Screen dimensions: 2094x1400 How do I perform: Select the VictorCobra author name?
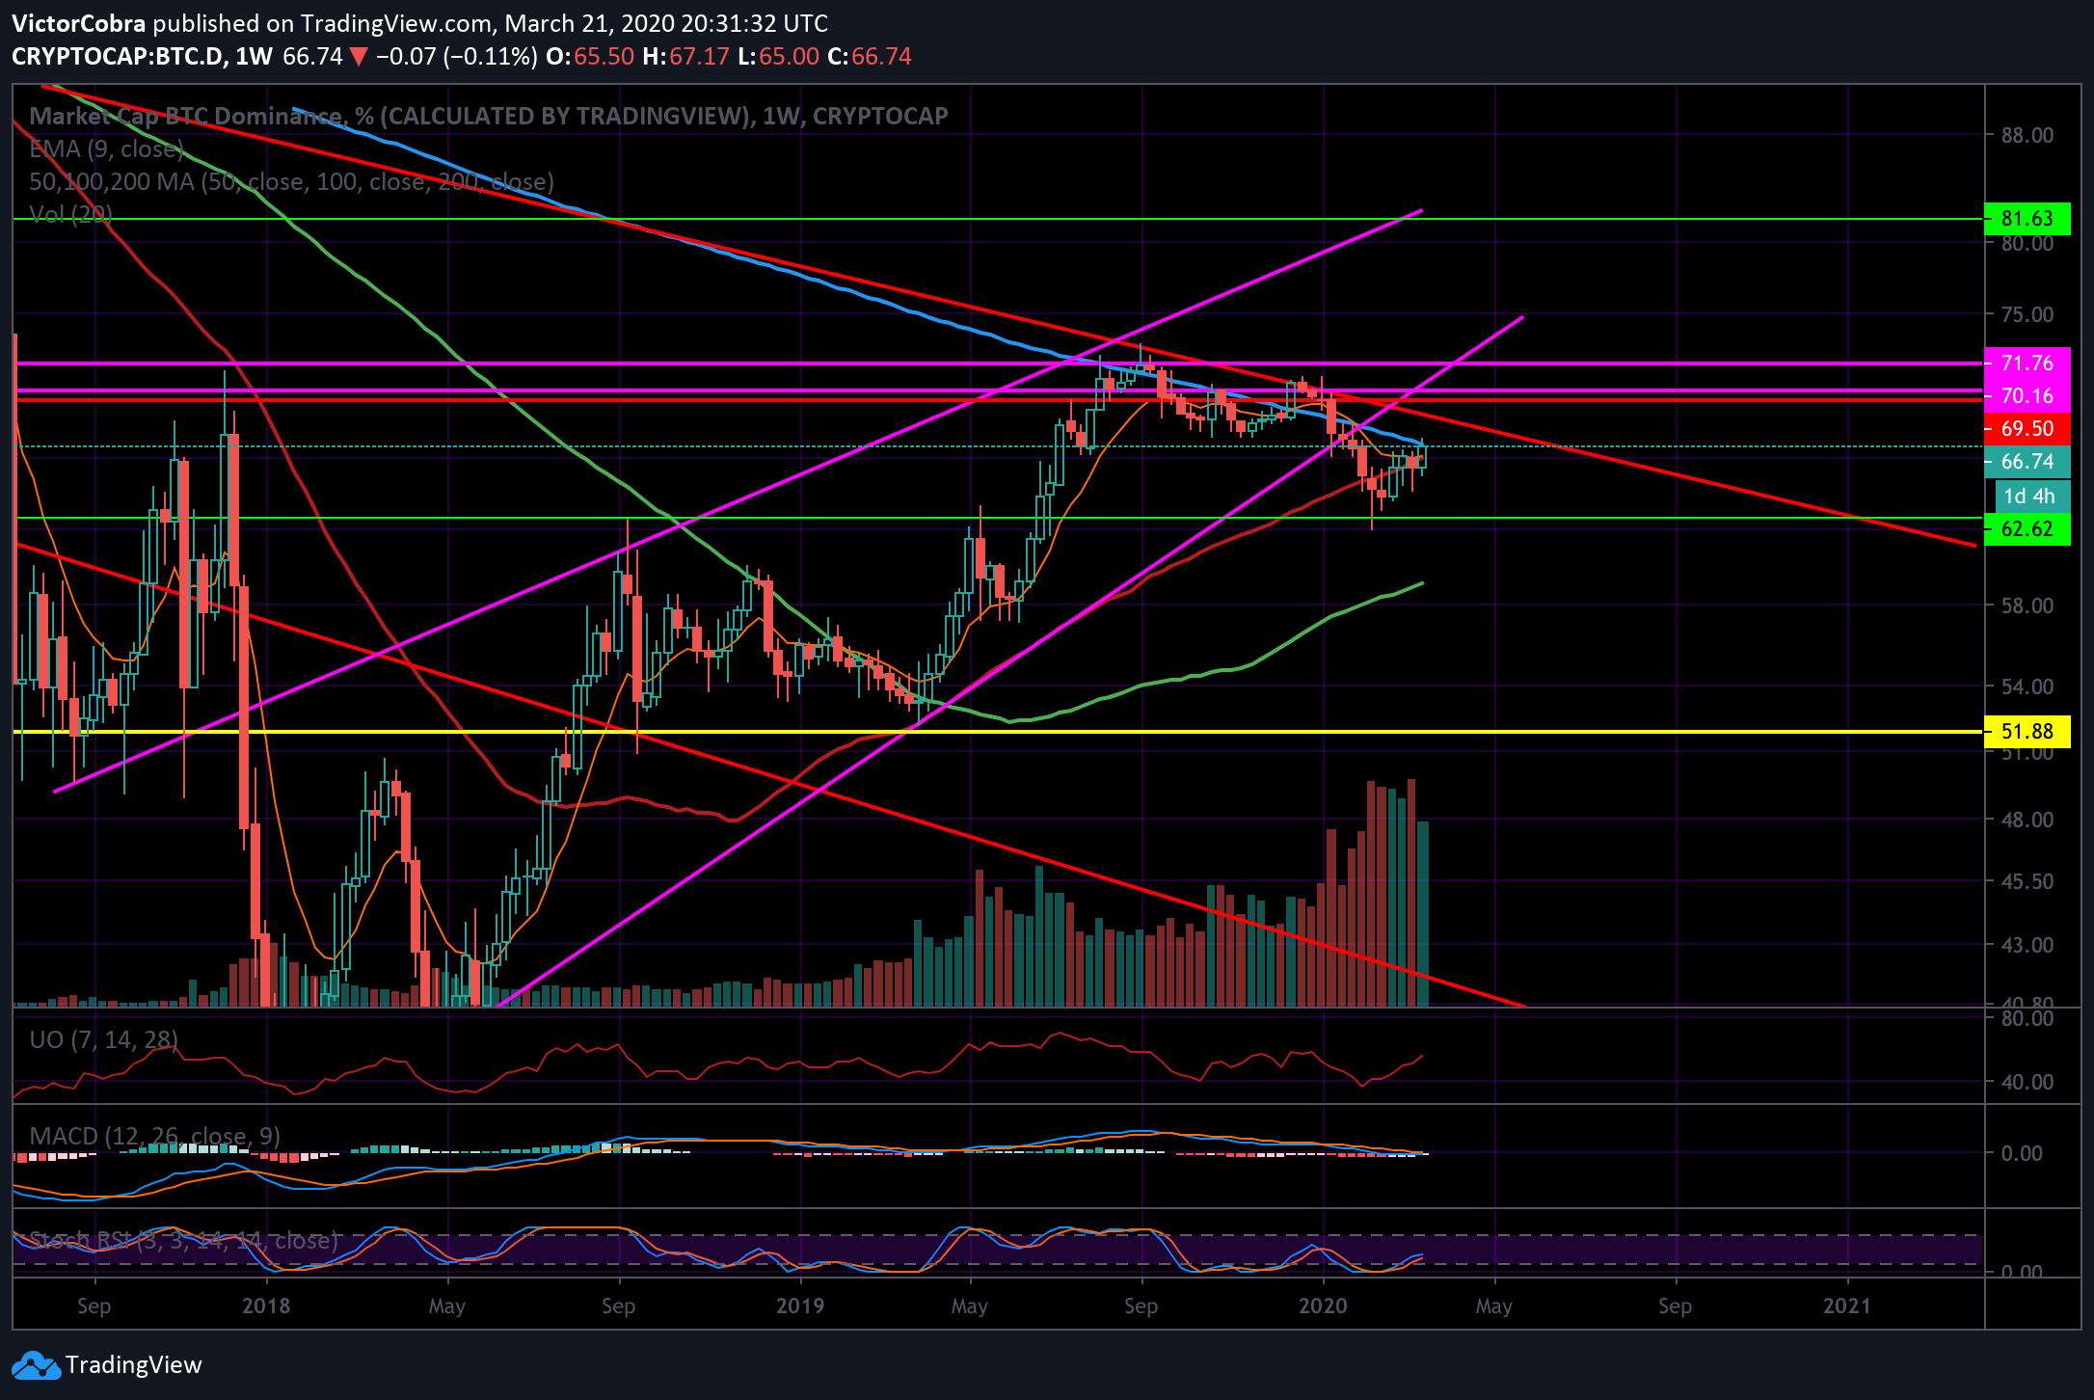tap(79, 23)
